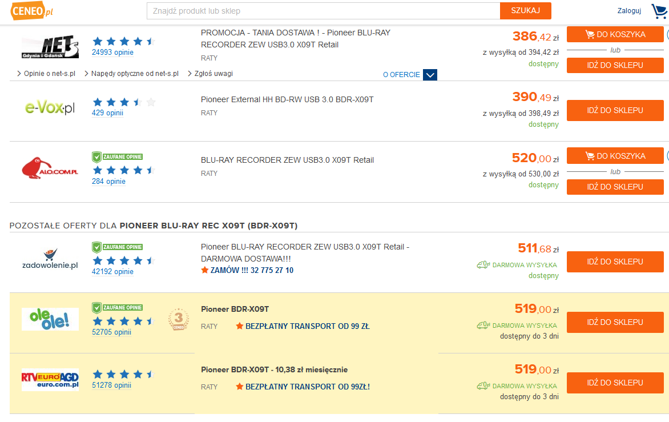Viewport: 669px width, 422px height.
Task: Add the ALO.COM.PL offer with DO KOSZYKA
Action: [615, 156]
